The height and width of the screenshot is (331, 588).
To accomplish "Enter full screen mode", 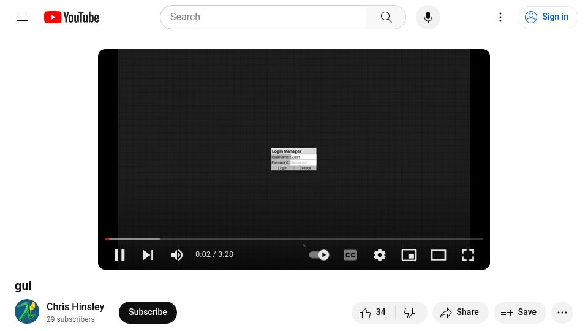I will click(x=467, y=255).
